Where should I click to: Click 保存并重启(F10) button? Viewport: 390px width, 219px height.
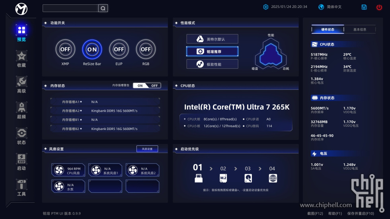click(x=361, y=213)
